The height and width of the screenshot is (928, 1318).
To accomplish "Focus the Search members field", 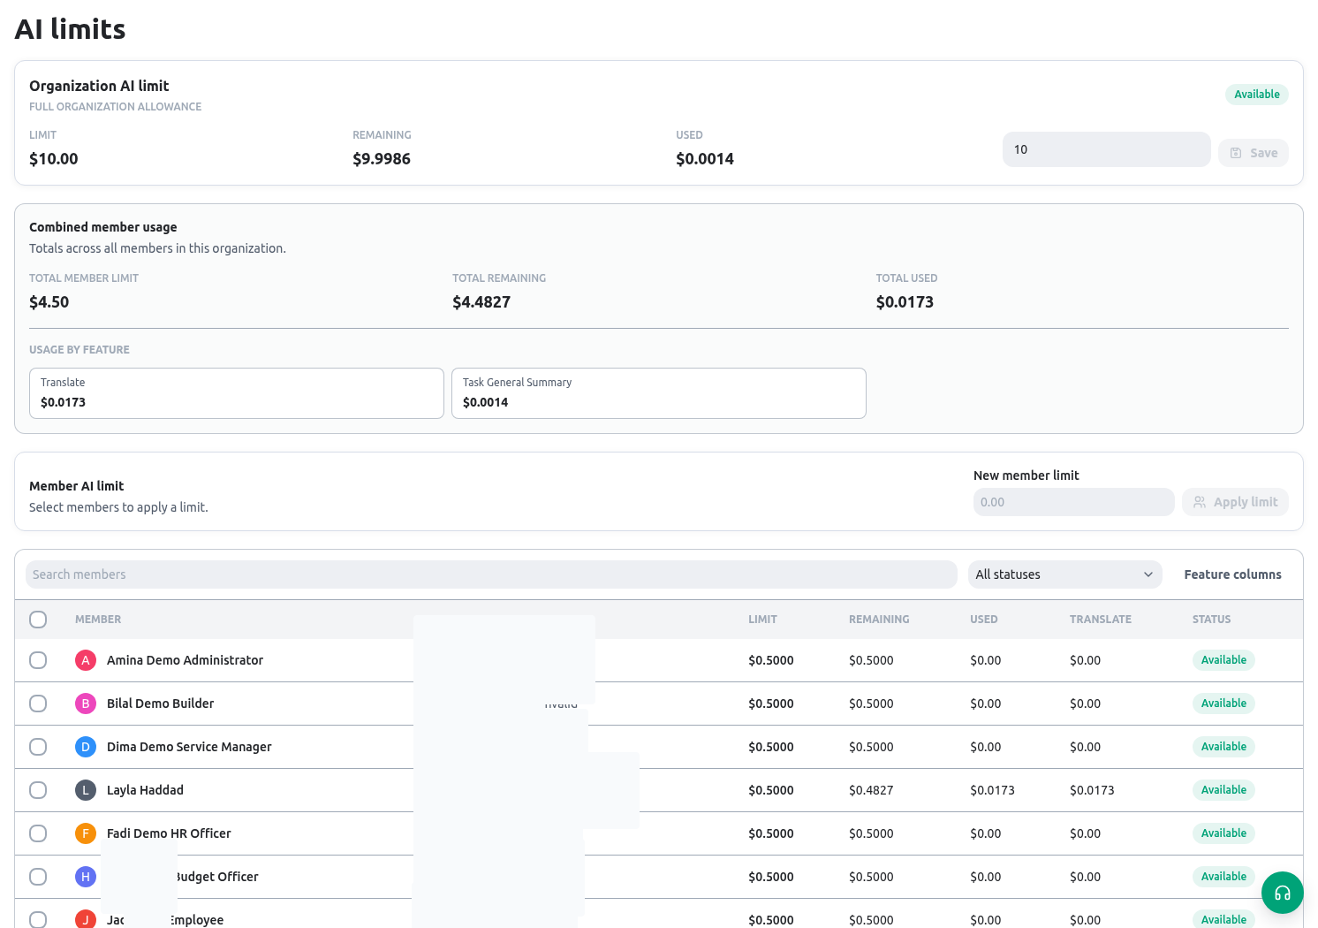I will click(491, 574).
